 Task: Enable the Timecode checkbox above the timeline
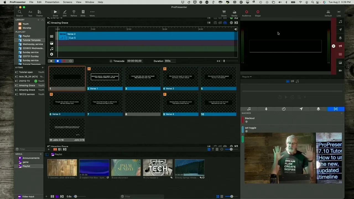(111, 61)
